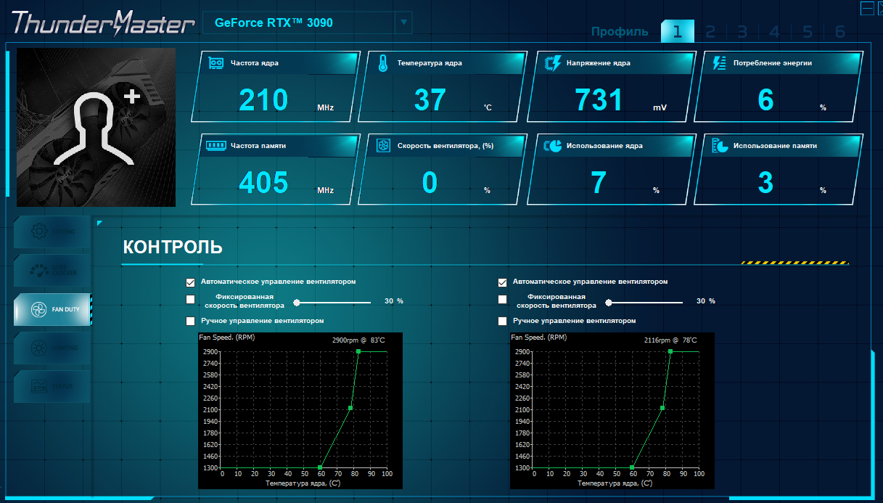
Task: Click the Профиль label
Action: pyautogui.click(x=619, y=32)
